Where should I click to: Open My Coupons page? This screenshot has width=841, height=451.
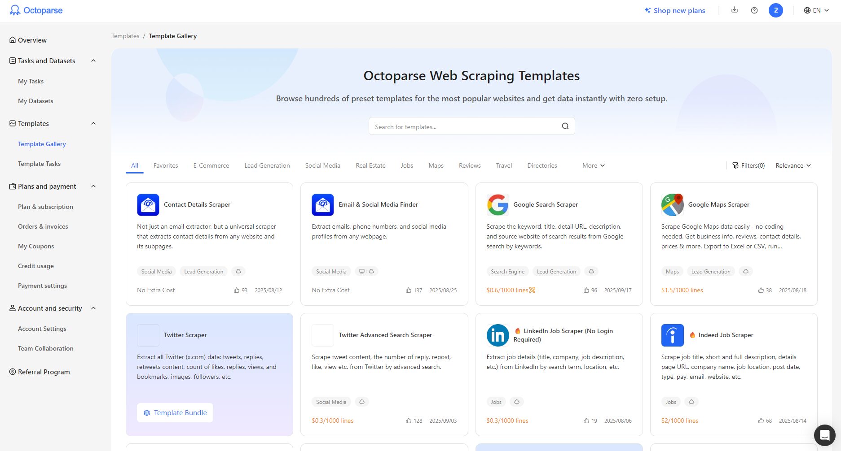click(36, 246)
